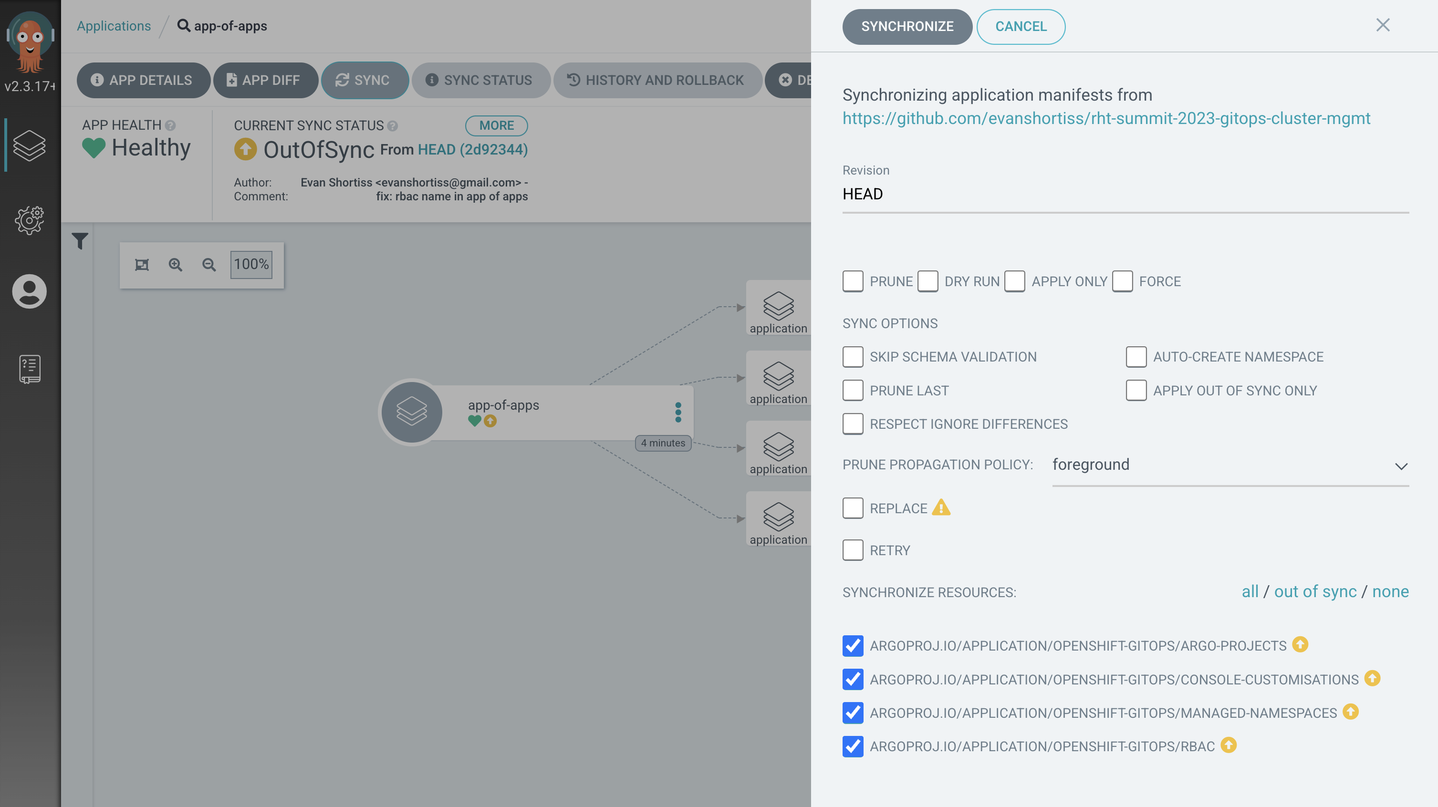Click the APP DIFF tab icon

230,80
